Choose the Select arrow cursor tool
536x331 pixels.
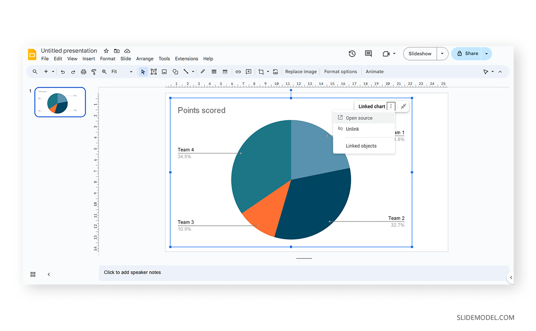point(143,72)
